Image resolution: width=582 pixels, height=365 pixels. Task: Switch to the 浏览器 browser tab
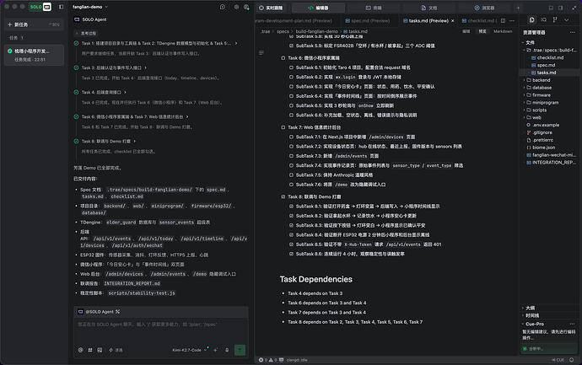485,8
